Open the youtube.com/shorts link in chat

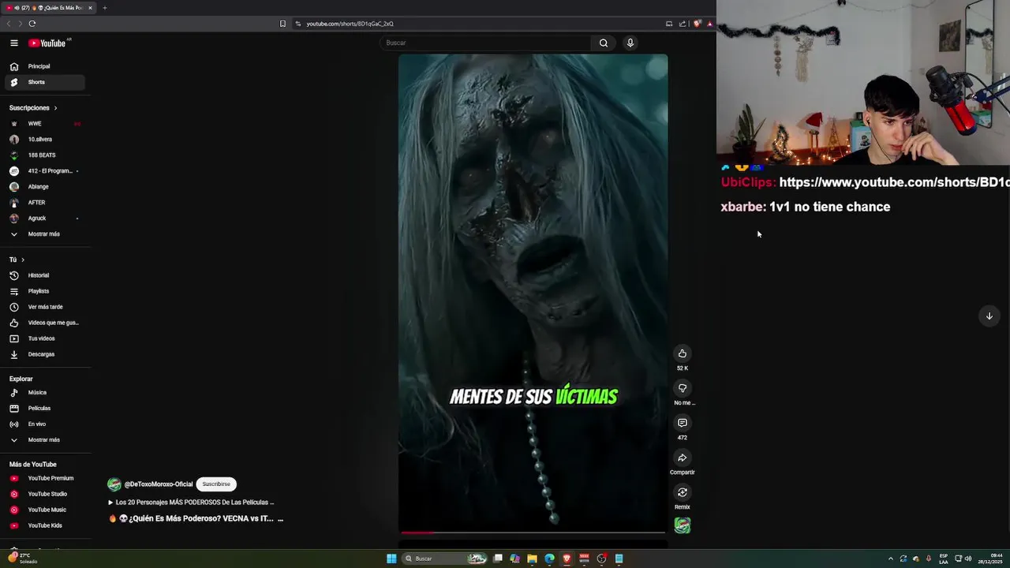point(894,182)
